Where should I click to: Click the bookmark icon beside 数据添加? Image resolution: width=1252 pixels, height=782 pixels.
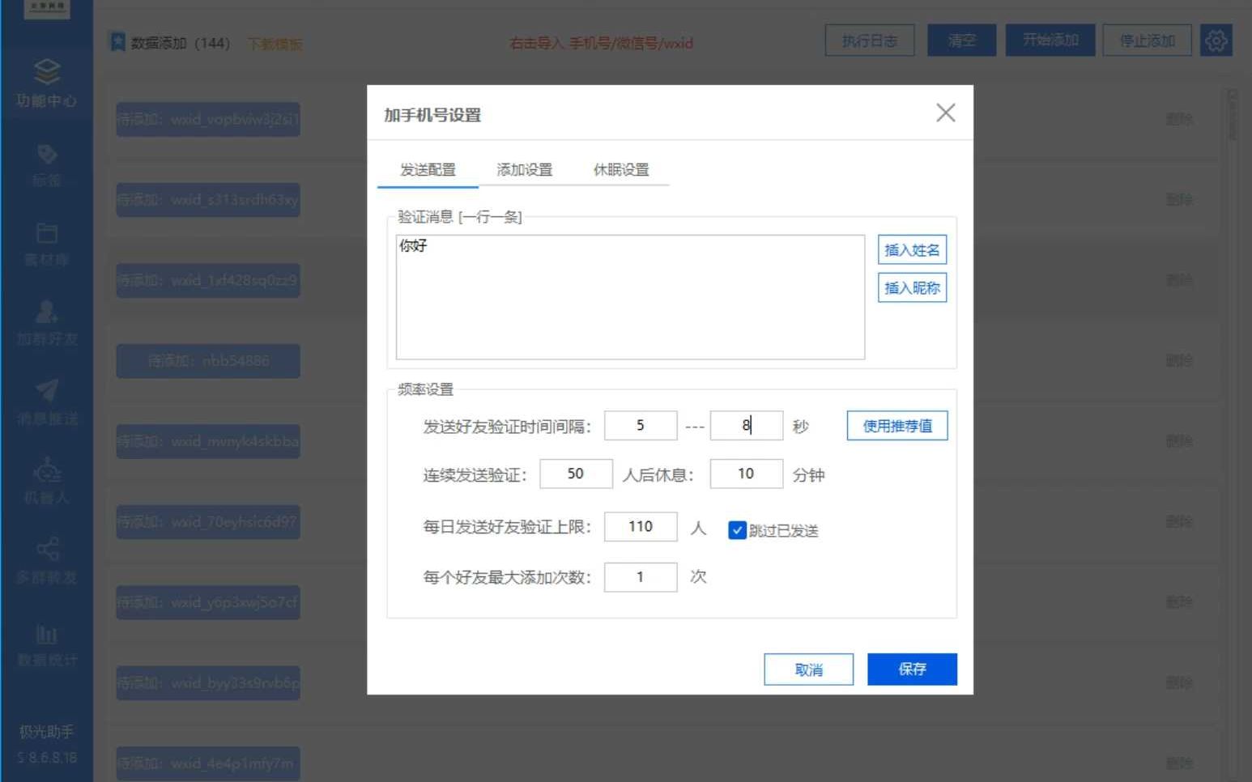(117, 42)
